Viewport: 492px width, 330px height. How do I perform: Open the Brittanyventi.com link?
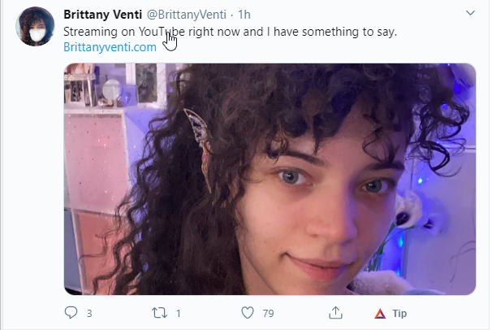click(110, 47)
